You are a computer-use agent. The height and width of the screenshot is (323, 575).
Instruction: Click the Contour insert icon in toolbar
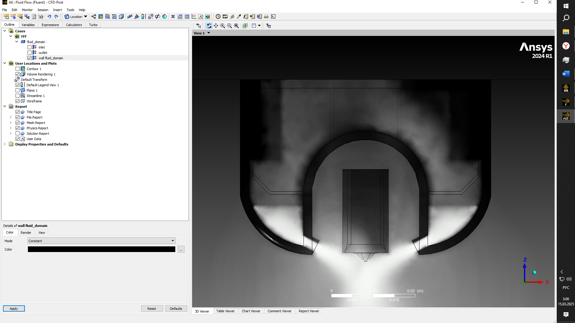click(101, 17)
